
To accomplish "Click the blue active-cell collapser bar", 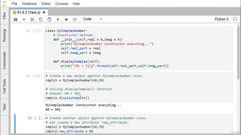I will (15, 124).
